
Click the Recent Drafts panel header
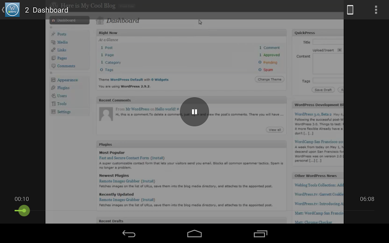pyautogui.click(x=192, y=221)
